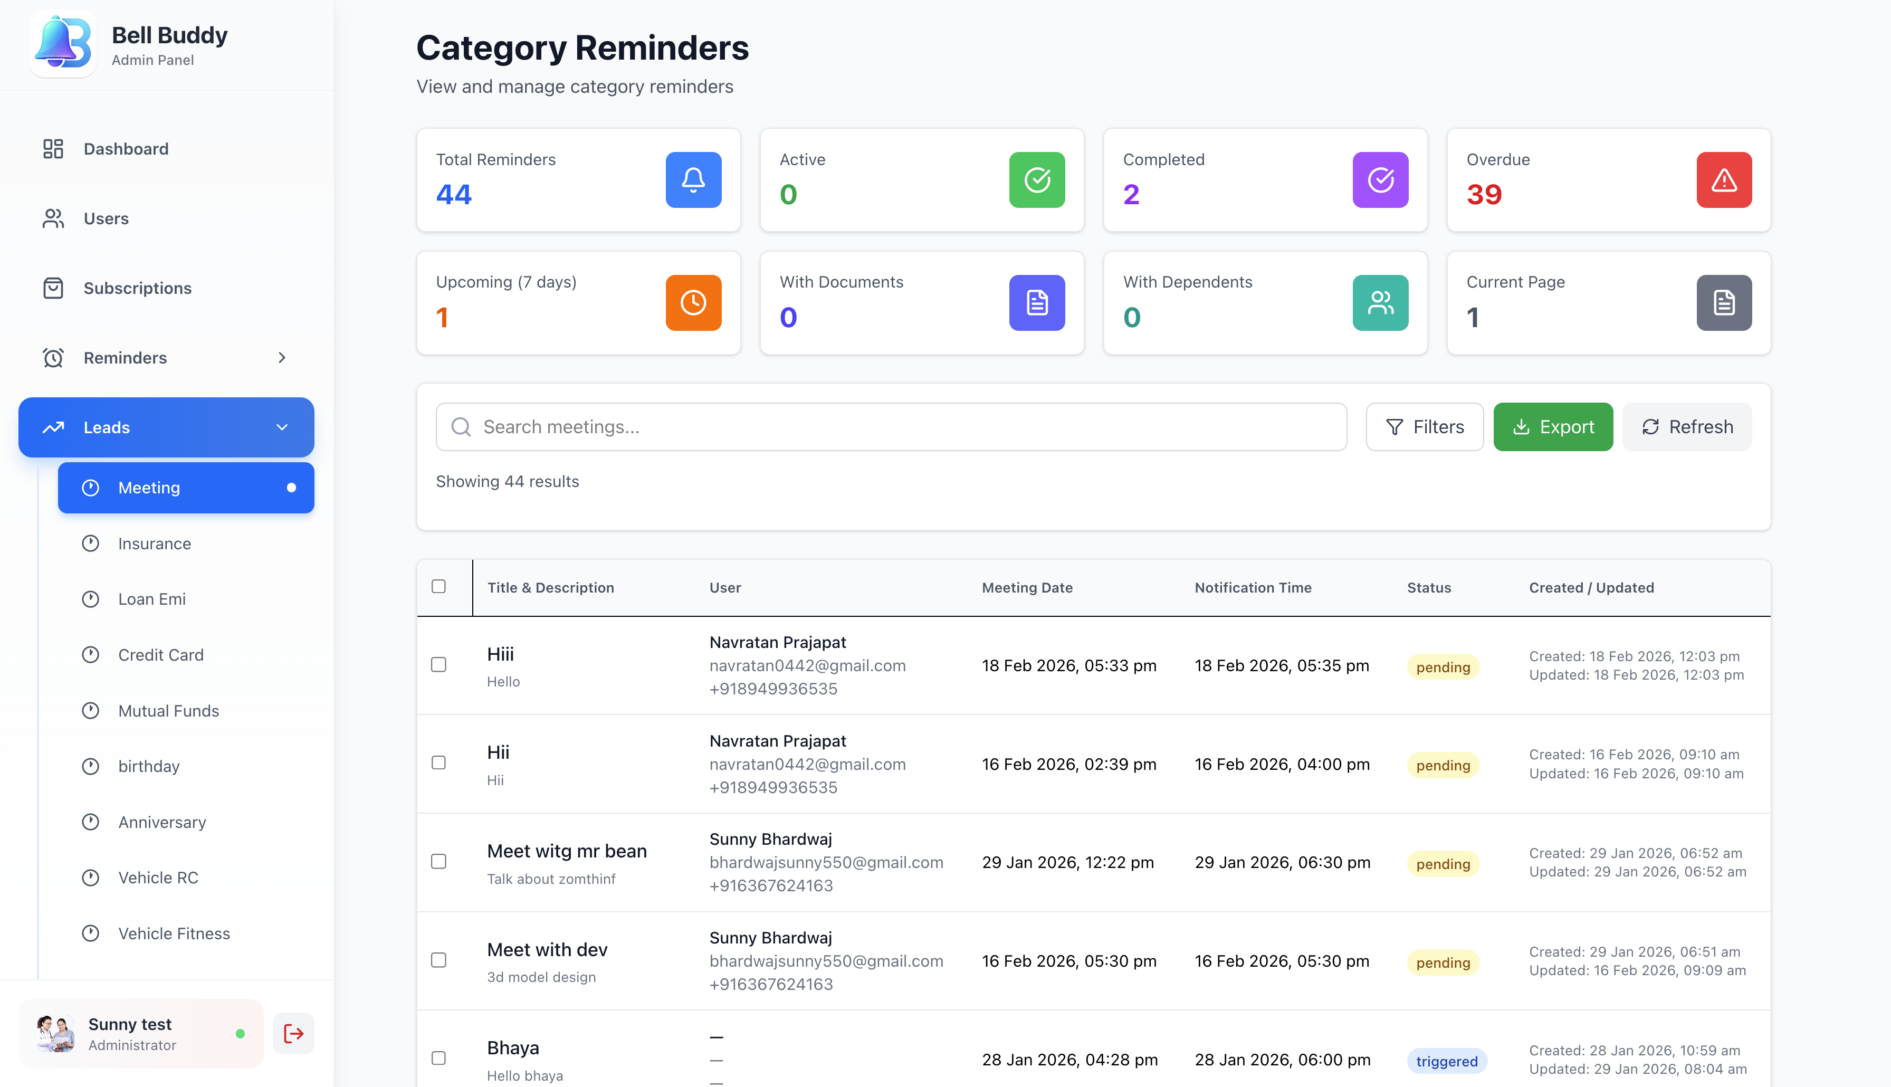Check the select-all box in table header

440,587
